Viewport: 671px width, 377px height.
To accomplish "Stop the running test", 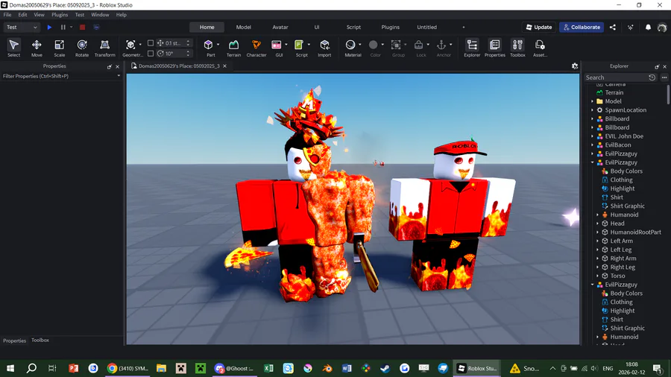I will [82, 27].
